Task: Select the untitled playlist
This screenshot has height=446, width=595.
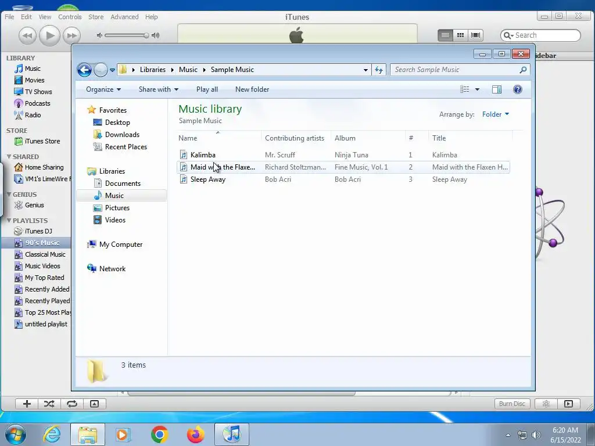Action: (x=46, y=324)
